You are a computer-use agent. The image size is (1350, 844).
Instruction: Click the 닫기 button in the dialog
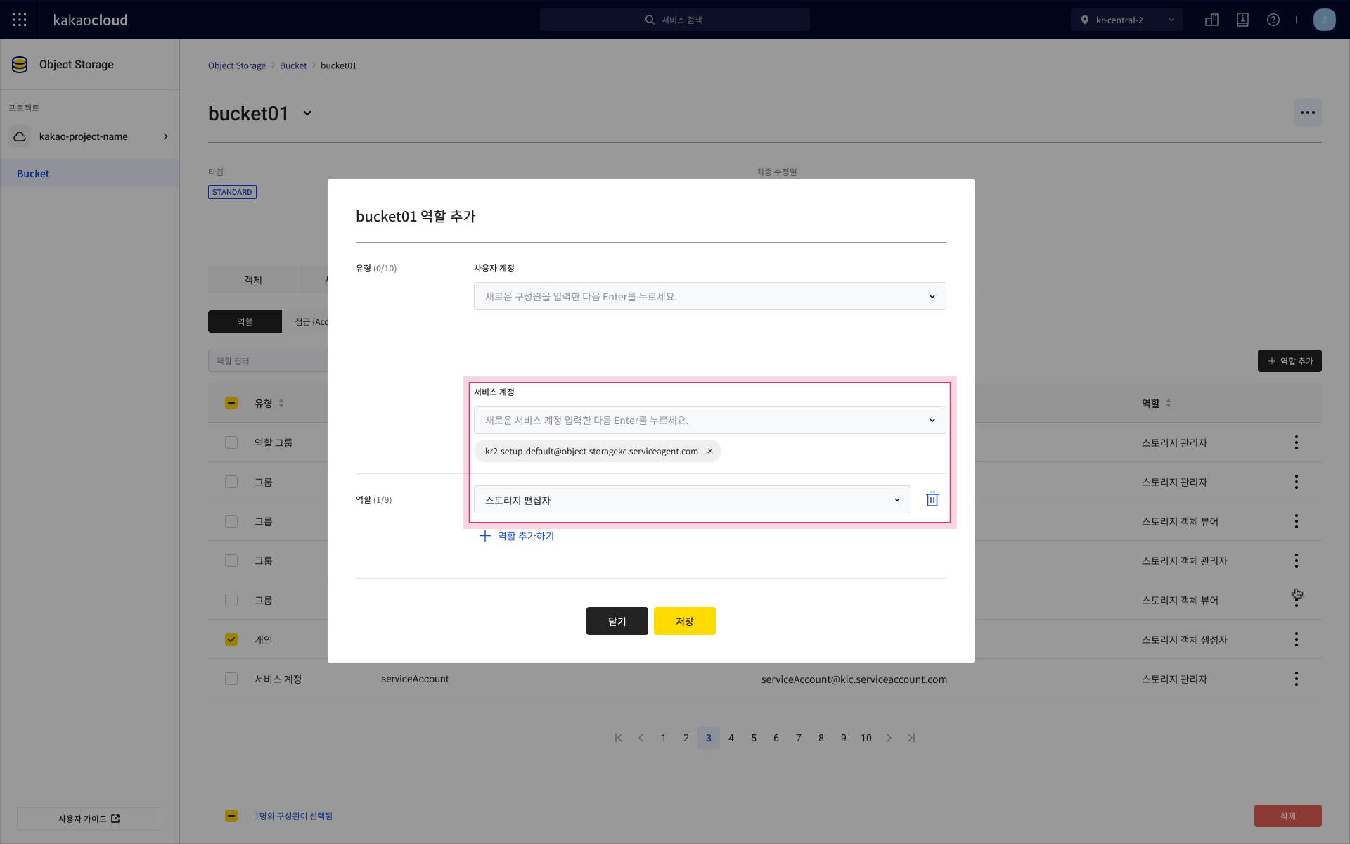(x=617, y=621)
